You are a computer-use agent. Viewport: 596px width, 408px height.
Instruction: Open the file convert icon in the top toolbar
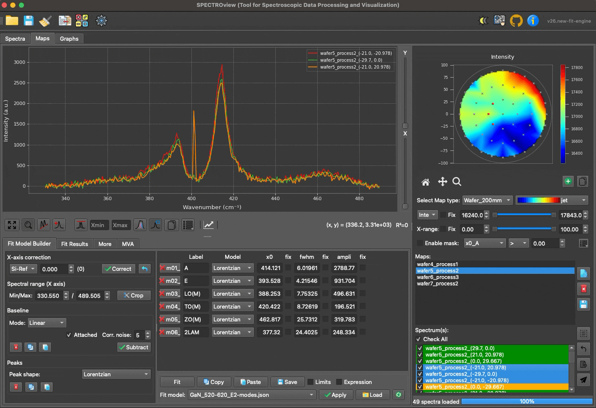click(x=65, y=20)
